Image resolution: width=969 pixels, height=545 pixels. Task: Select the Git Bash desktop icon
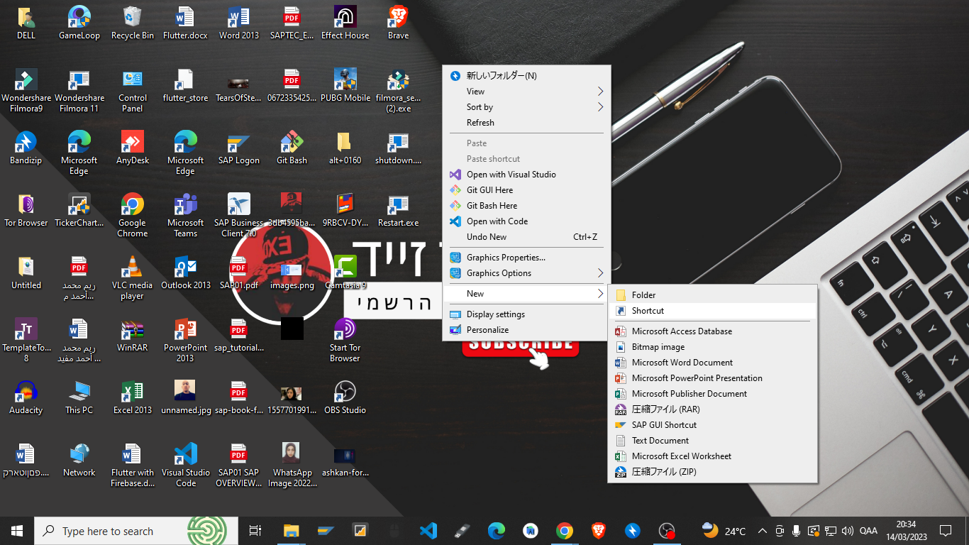pos(292,148)
